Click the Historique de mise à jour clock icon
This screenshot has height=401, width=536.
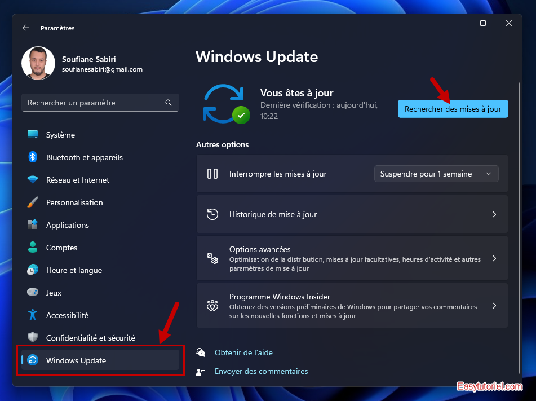coord(212,214)
